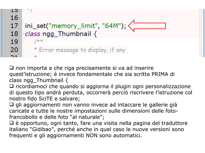Click line number 20 in the gutter
The width and height of the screenshot is (205, 153).
pos(14,50)
